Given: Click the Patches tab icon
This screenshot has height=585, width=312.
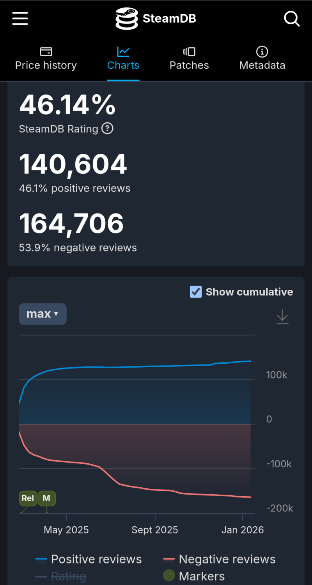Looking at the screenshot, I should click(x=189, y=52).
